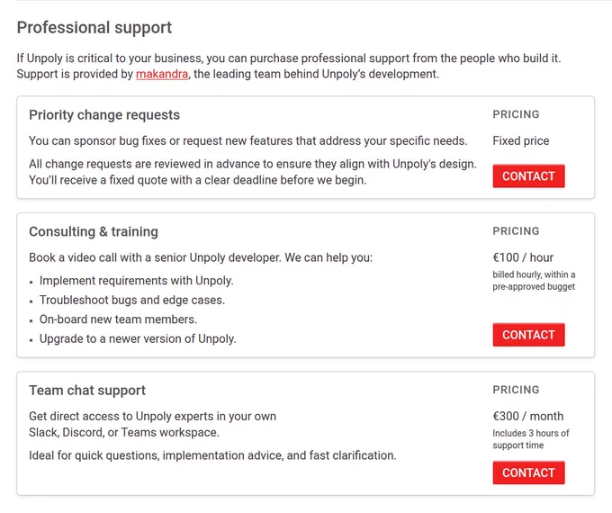Screen dimensions: 612x513
Task: Click the Professional support heading
Action: point(94,28)
